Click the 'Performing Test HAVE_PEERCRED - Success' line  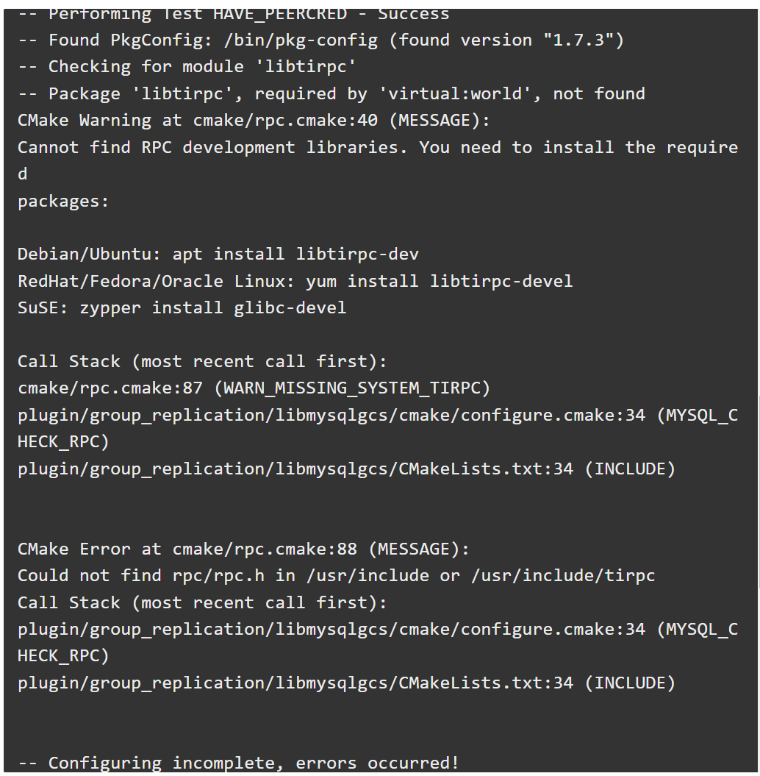tap(234, 15)
